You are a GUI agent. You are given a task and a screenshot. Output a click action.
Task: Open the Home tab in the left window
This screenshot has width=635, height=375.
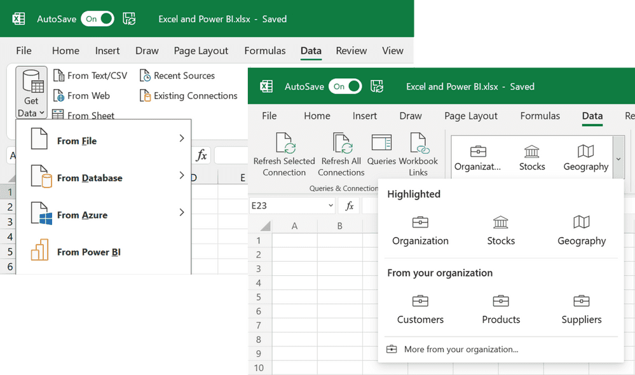65,51
